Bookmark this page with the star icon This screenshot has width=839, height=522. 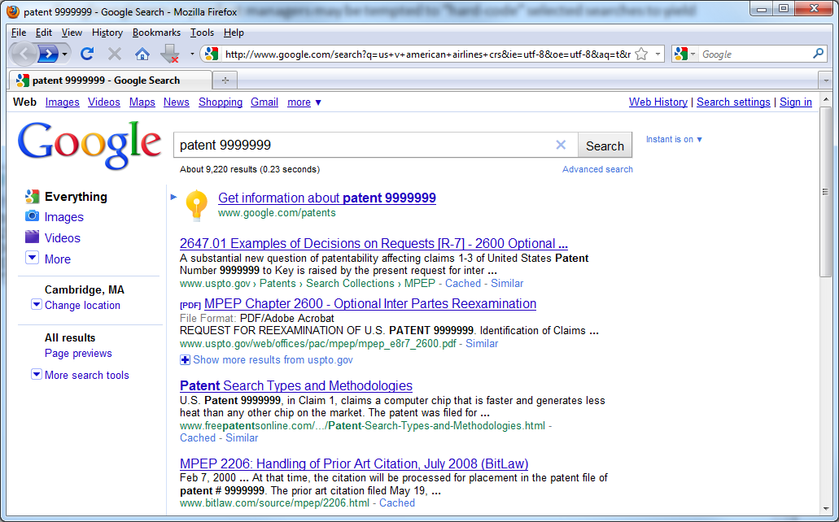point(641,54)
